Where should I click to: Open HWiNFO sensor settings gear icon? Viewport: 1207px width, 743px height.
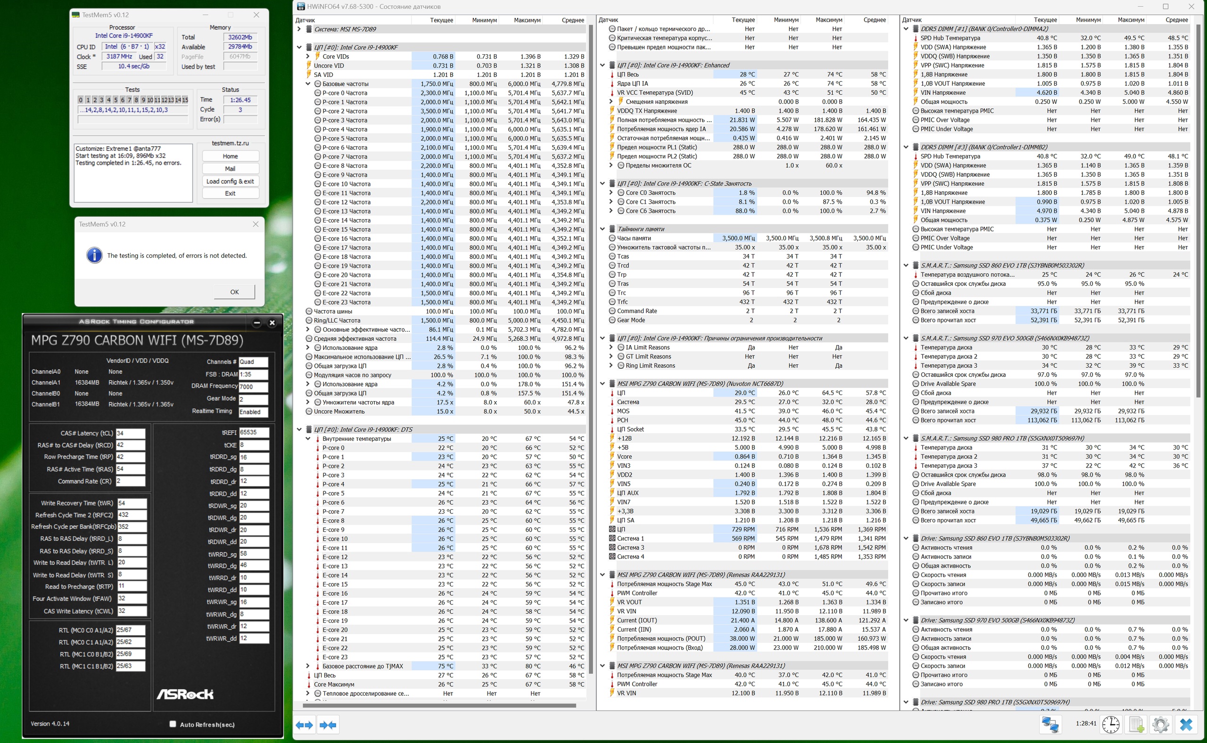[x=1160, y=724]
